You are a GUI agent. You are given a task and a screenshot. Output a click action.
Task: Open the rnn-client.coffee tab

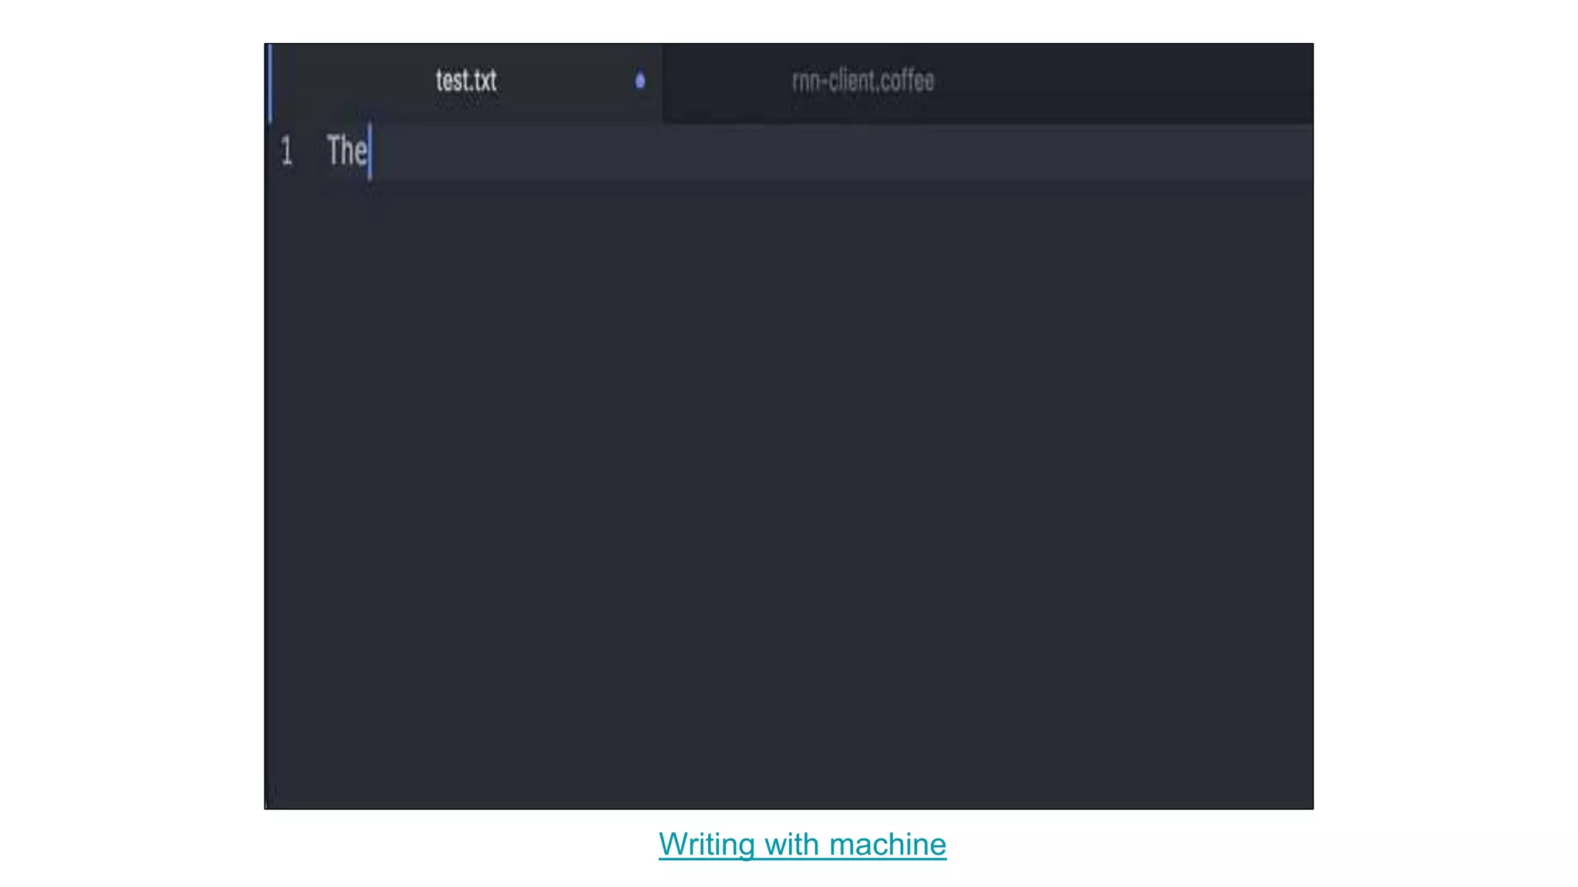click(x=863, y=81)
